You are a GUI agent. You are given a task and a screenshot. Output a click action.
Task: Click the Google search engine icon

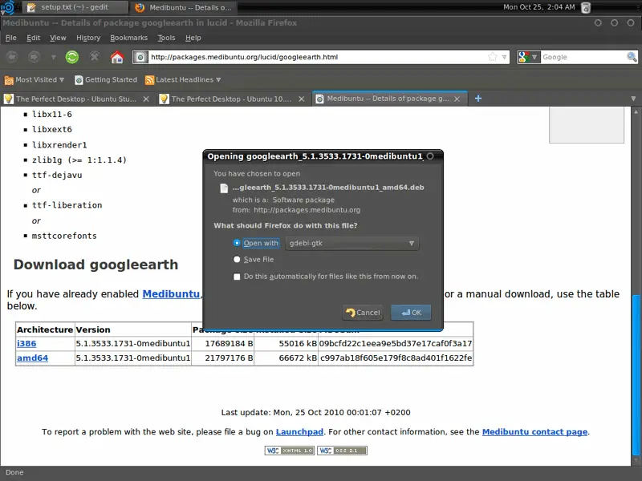pos(524,57)
